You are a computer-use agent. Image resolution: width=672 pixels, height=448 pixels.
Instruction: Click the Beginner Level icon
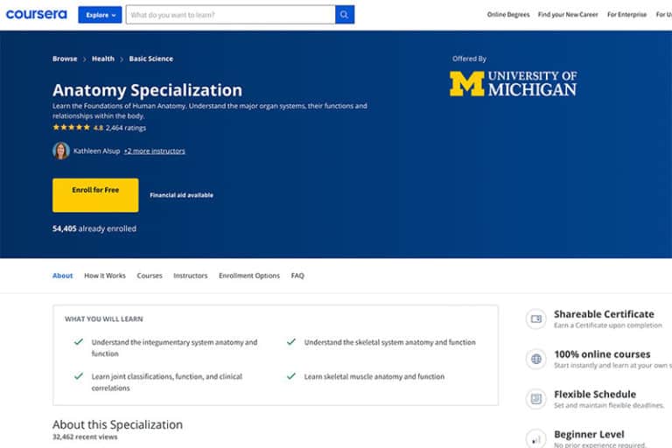(x=535, y=437)
